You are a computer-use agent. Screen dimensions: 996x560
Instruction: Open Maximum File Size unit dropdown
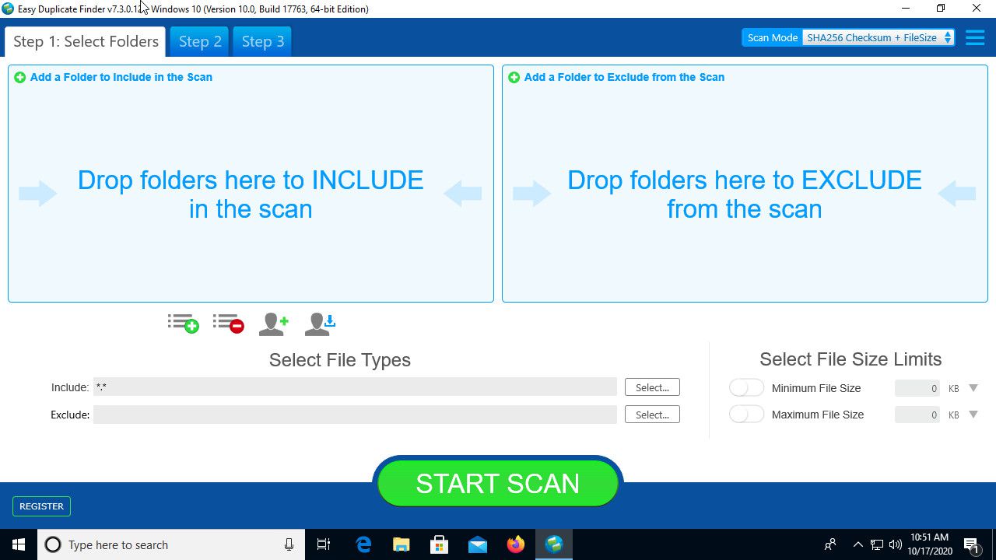pos(973,415)
